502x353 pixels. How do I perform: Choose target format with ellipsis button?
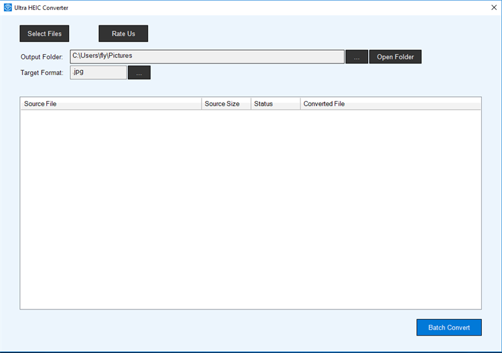pyautogui.click(x=139, y=73)
